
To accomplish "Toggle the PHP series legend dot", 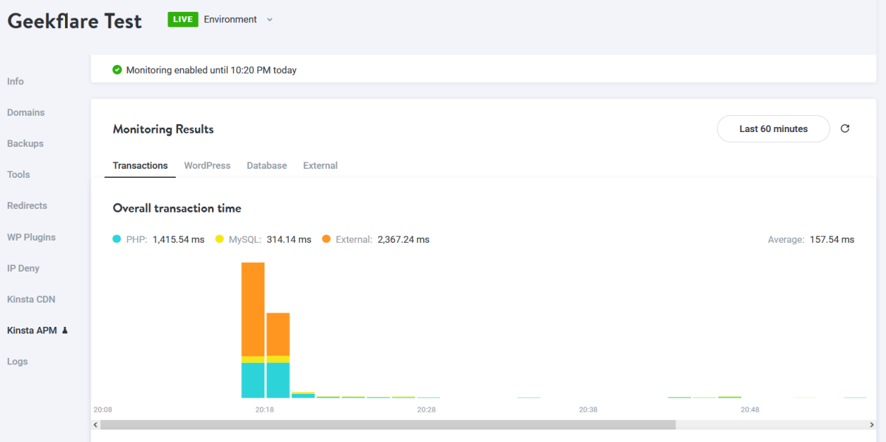I will pyautogui.click(x=117, y=239).
